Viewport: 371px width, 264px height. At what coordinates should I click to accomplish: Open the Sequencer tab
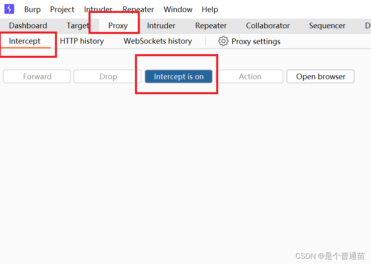[x=327, y=25]
